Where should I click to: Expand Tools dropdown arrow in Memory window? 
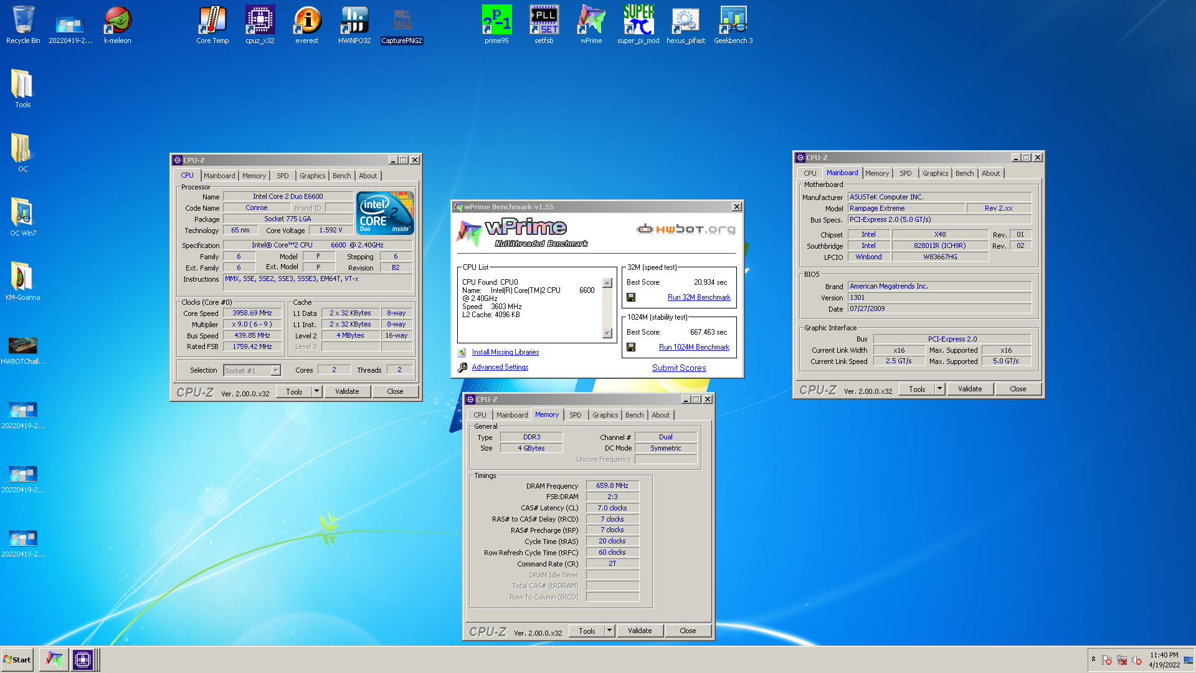[609, 631]
